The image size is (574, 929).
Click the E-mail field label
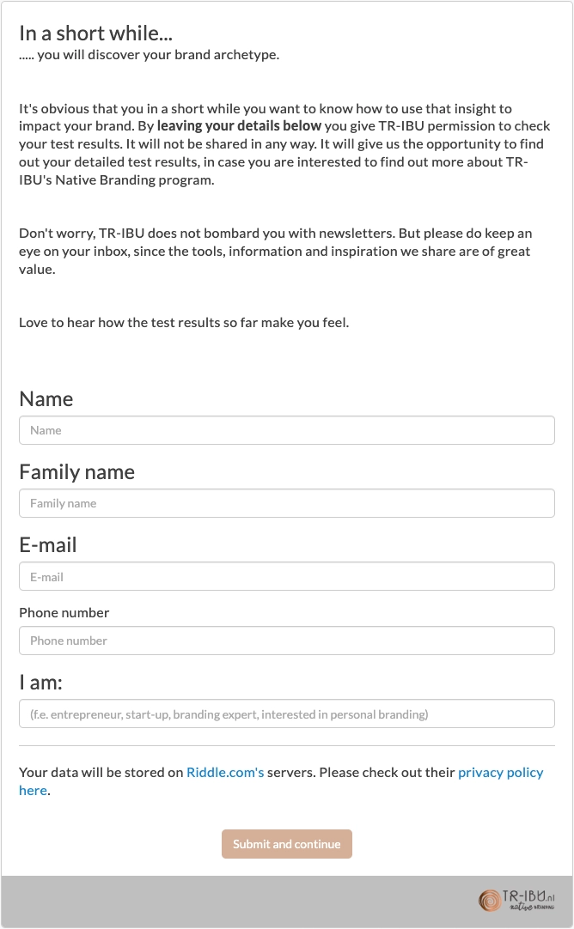48,544
